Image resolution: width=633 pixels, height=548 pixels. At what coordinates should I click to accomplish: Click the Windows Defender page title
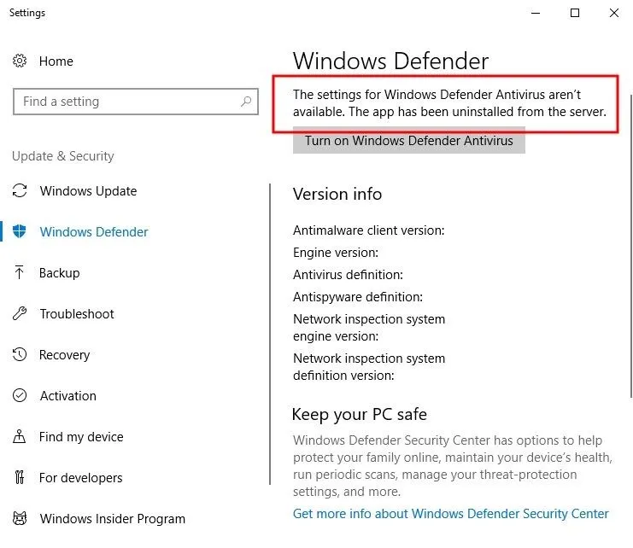[390, 61]
